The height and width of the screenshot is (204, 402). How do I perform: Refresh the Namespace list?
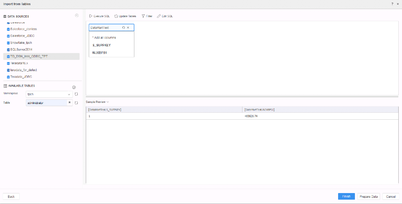(x=76, y=94)
